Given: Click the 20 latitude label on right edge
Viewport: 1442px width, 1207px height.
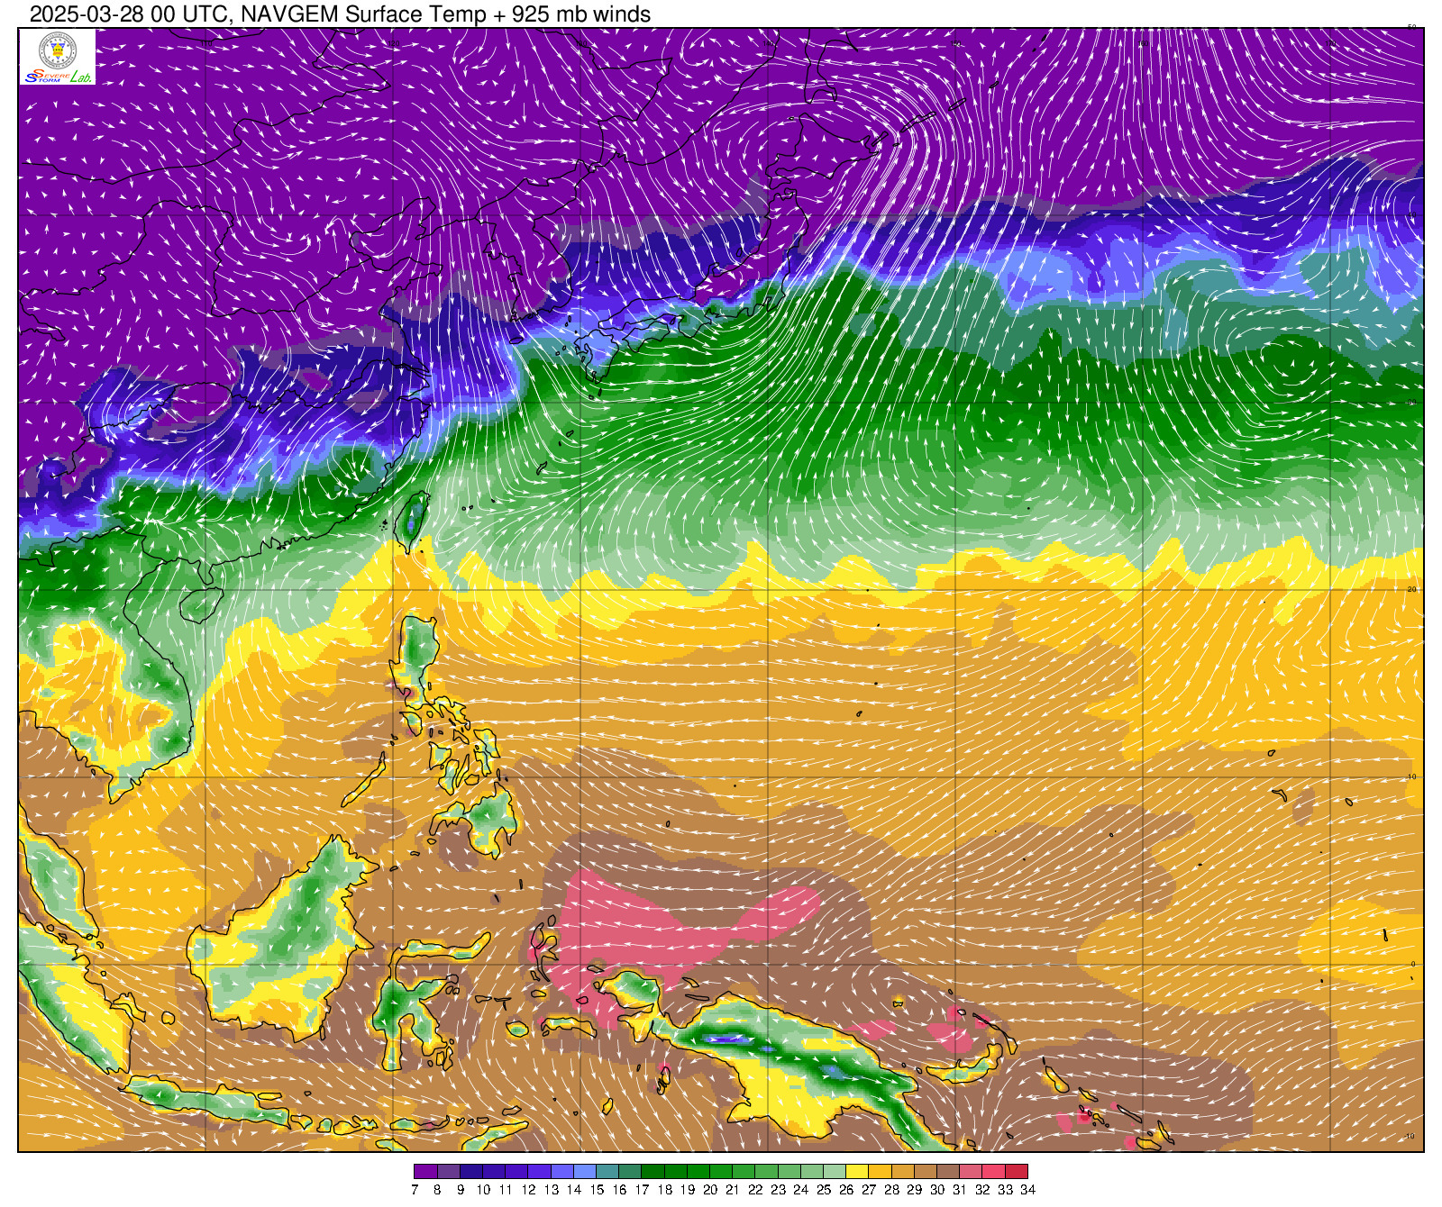Looking at the screenshot, I should (1412, 589).
